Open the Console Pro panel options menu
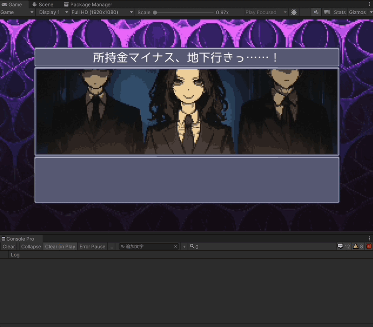This screenshot has height=327, width=373. pyautogui.click(x=369, y=238)
